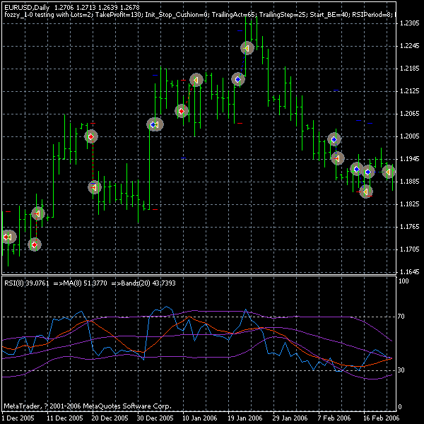Click the 1.2065 price axis label
Image resolution: width=424 pixels, height=424 pixels.
tap(409, 114)
